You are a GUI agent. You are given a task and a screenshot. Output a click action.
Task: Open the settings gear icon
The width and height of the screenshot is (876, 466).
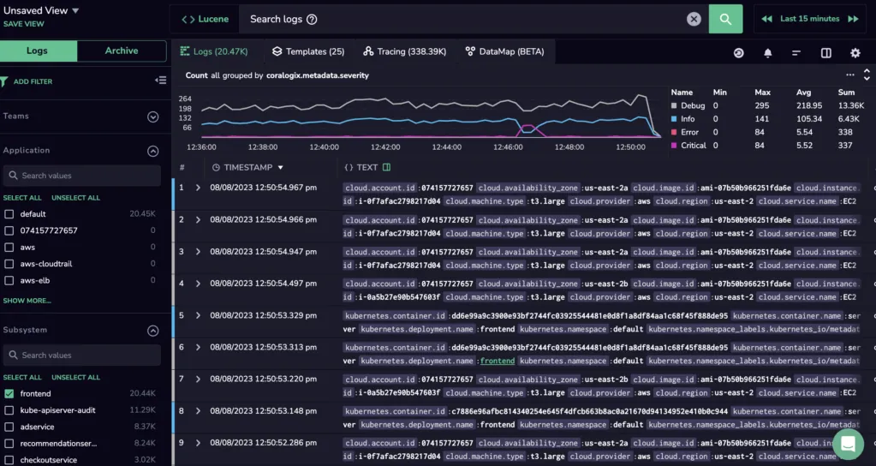click(x=855, y=53)
